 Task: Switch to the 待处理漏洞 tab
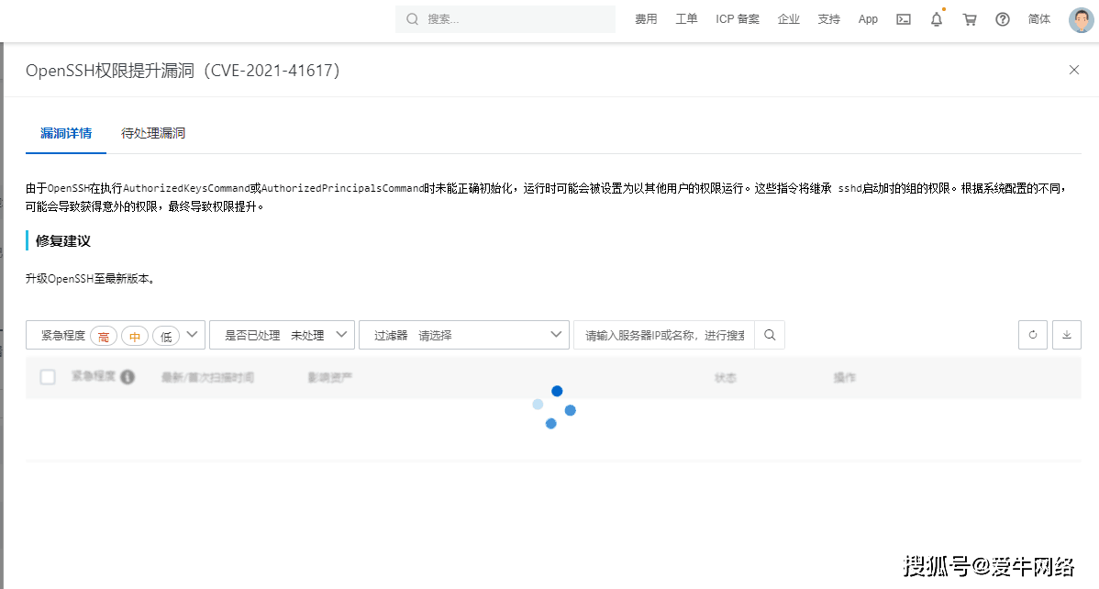(153, 133)
